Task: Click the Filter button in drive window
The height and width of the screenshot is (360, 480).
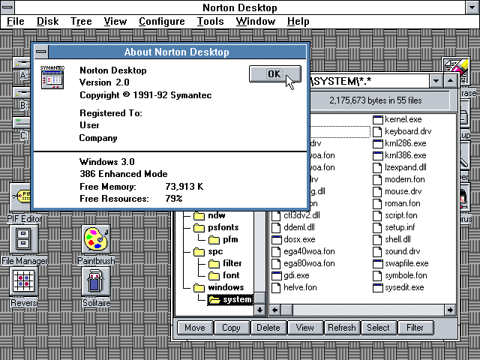Action: (x=415, y=328)
